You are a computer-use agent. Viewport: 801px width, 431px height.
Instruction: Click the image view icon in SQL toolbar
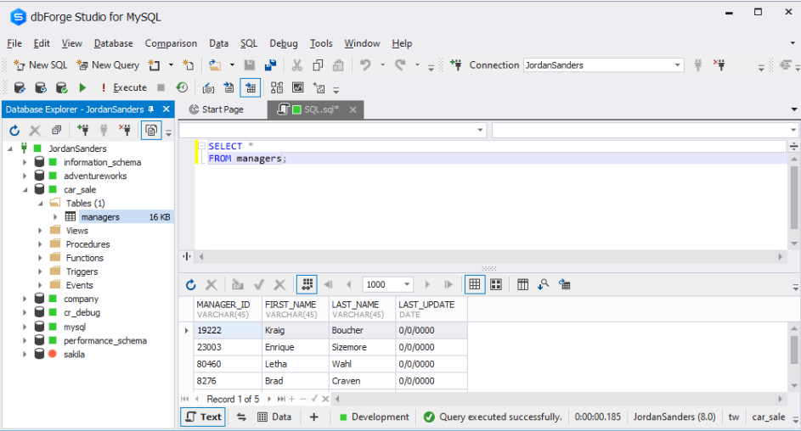coord(298,87)
